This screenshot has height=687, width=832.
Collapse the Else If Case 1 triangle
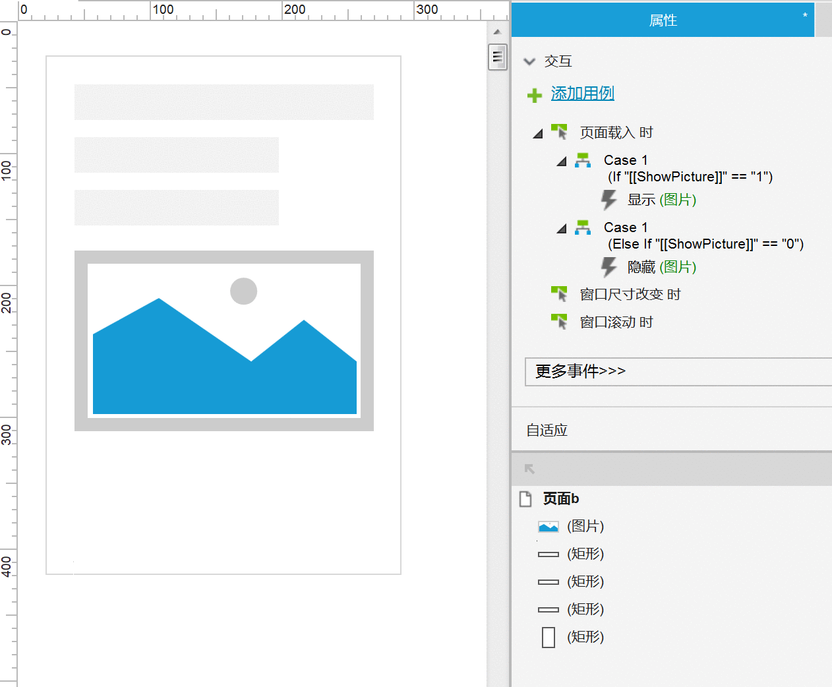(562, 229)
